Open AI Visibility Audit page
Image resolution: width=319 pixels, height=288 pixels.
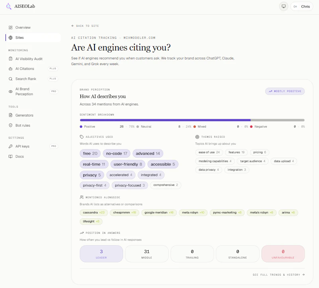[x=33, y=59]
